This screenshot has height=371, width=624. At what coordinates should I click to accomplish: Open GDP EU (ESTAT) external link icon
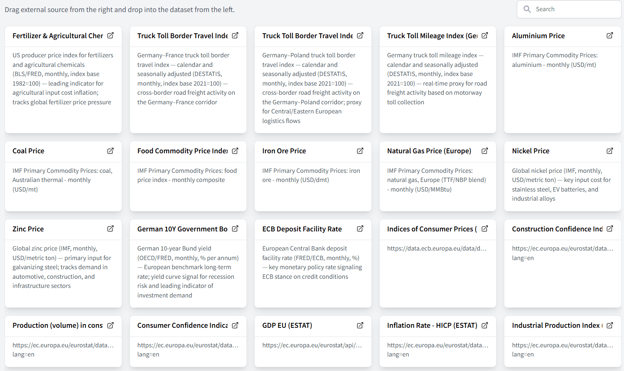coord(360,325)
